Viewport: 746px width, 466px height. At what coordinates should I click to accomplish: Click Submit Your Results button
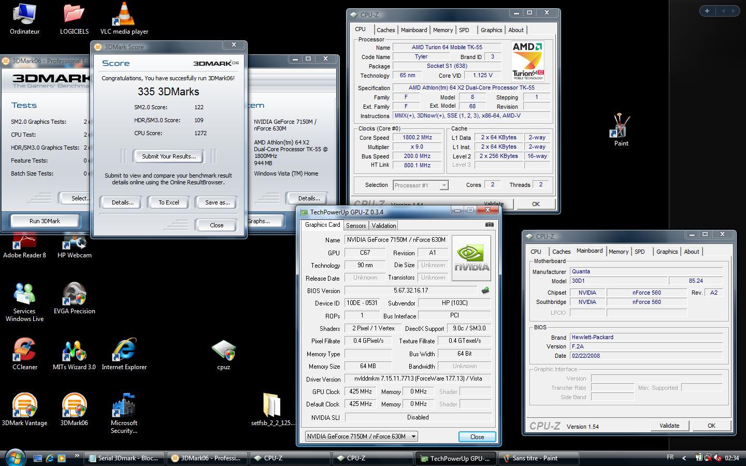coord(168,156)
